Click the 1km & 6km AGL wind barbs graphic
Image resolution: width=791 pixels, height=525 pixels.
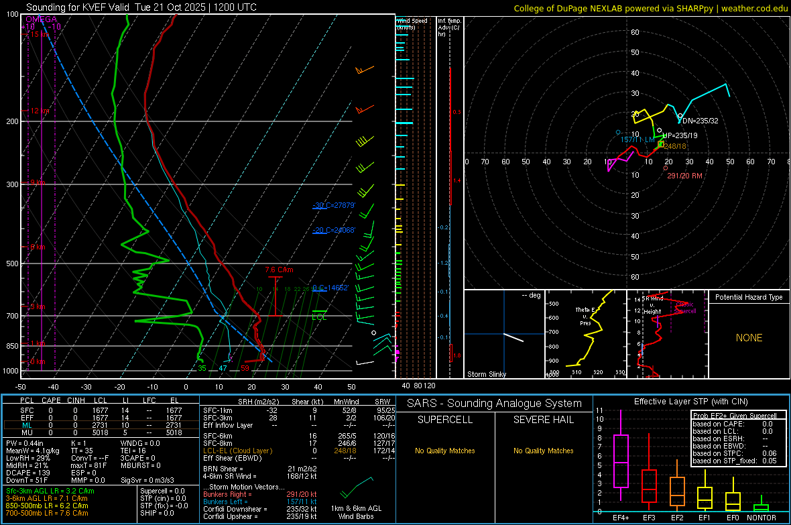(x=356, y=487)
